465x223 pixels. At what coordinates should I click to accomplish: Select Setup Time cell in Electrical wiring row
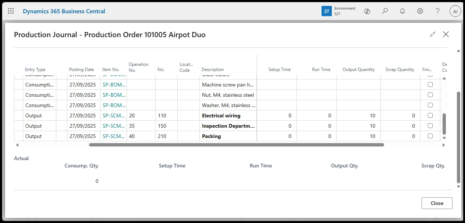point(277,116)
